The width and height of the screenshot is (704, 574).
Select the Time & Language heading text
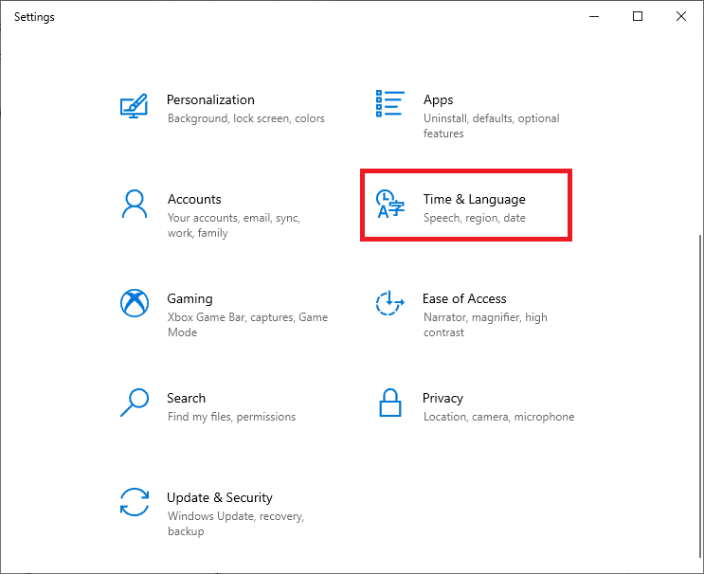click(x=474, y=199)
